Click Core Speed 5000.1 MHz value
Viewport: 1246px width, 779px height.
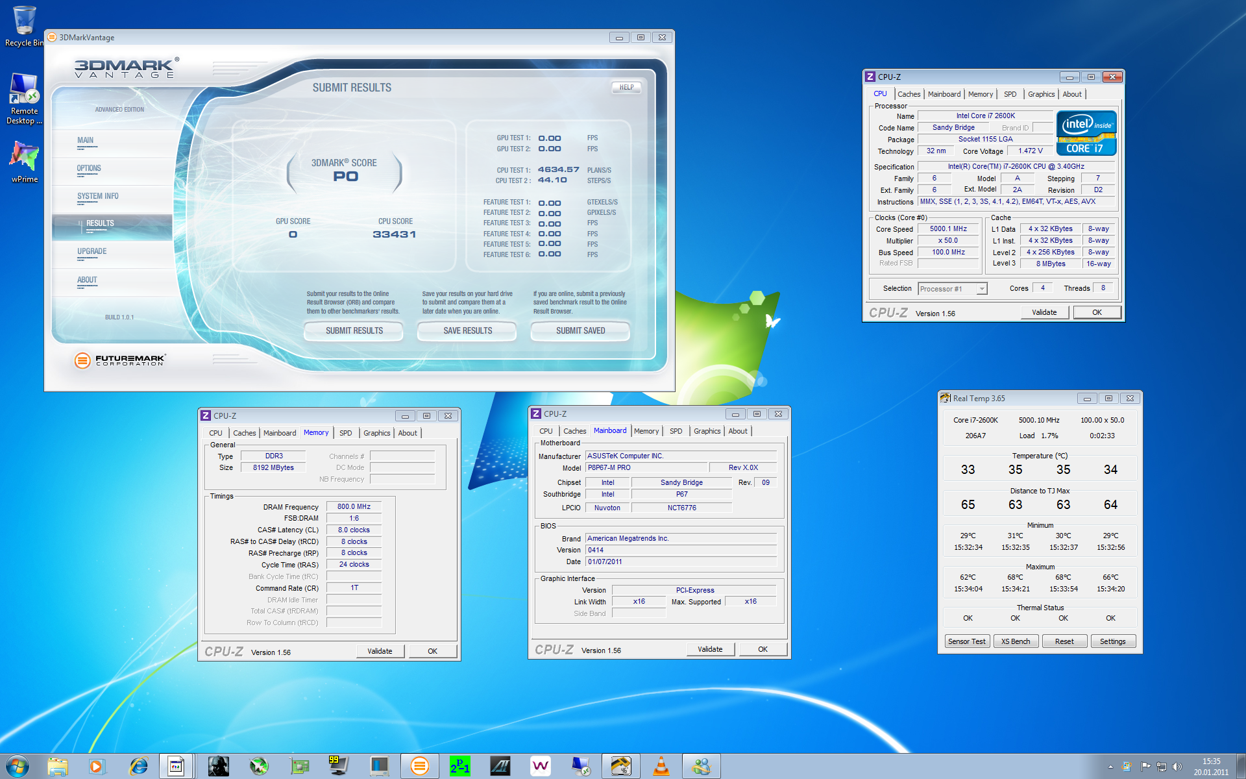[x=947, y=229]
